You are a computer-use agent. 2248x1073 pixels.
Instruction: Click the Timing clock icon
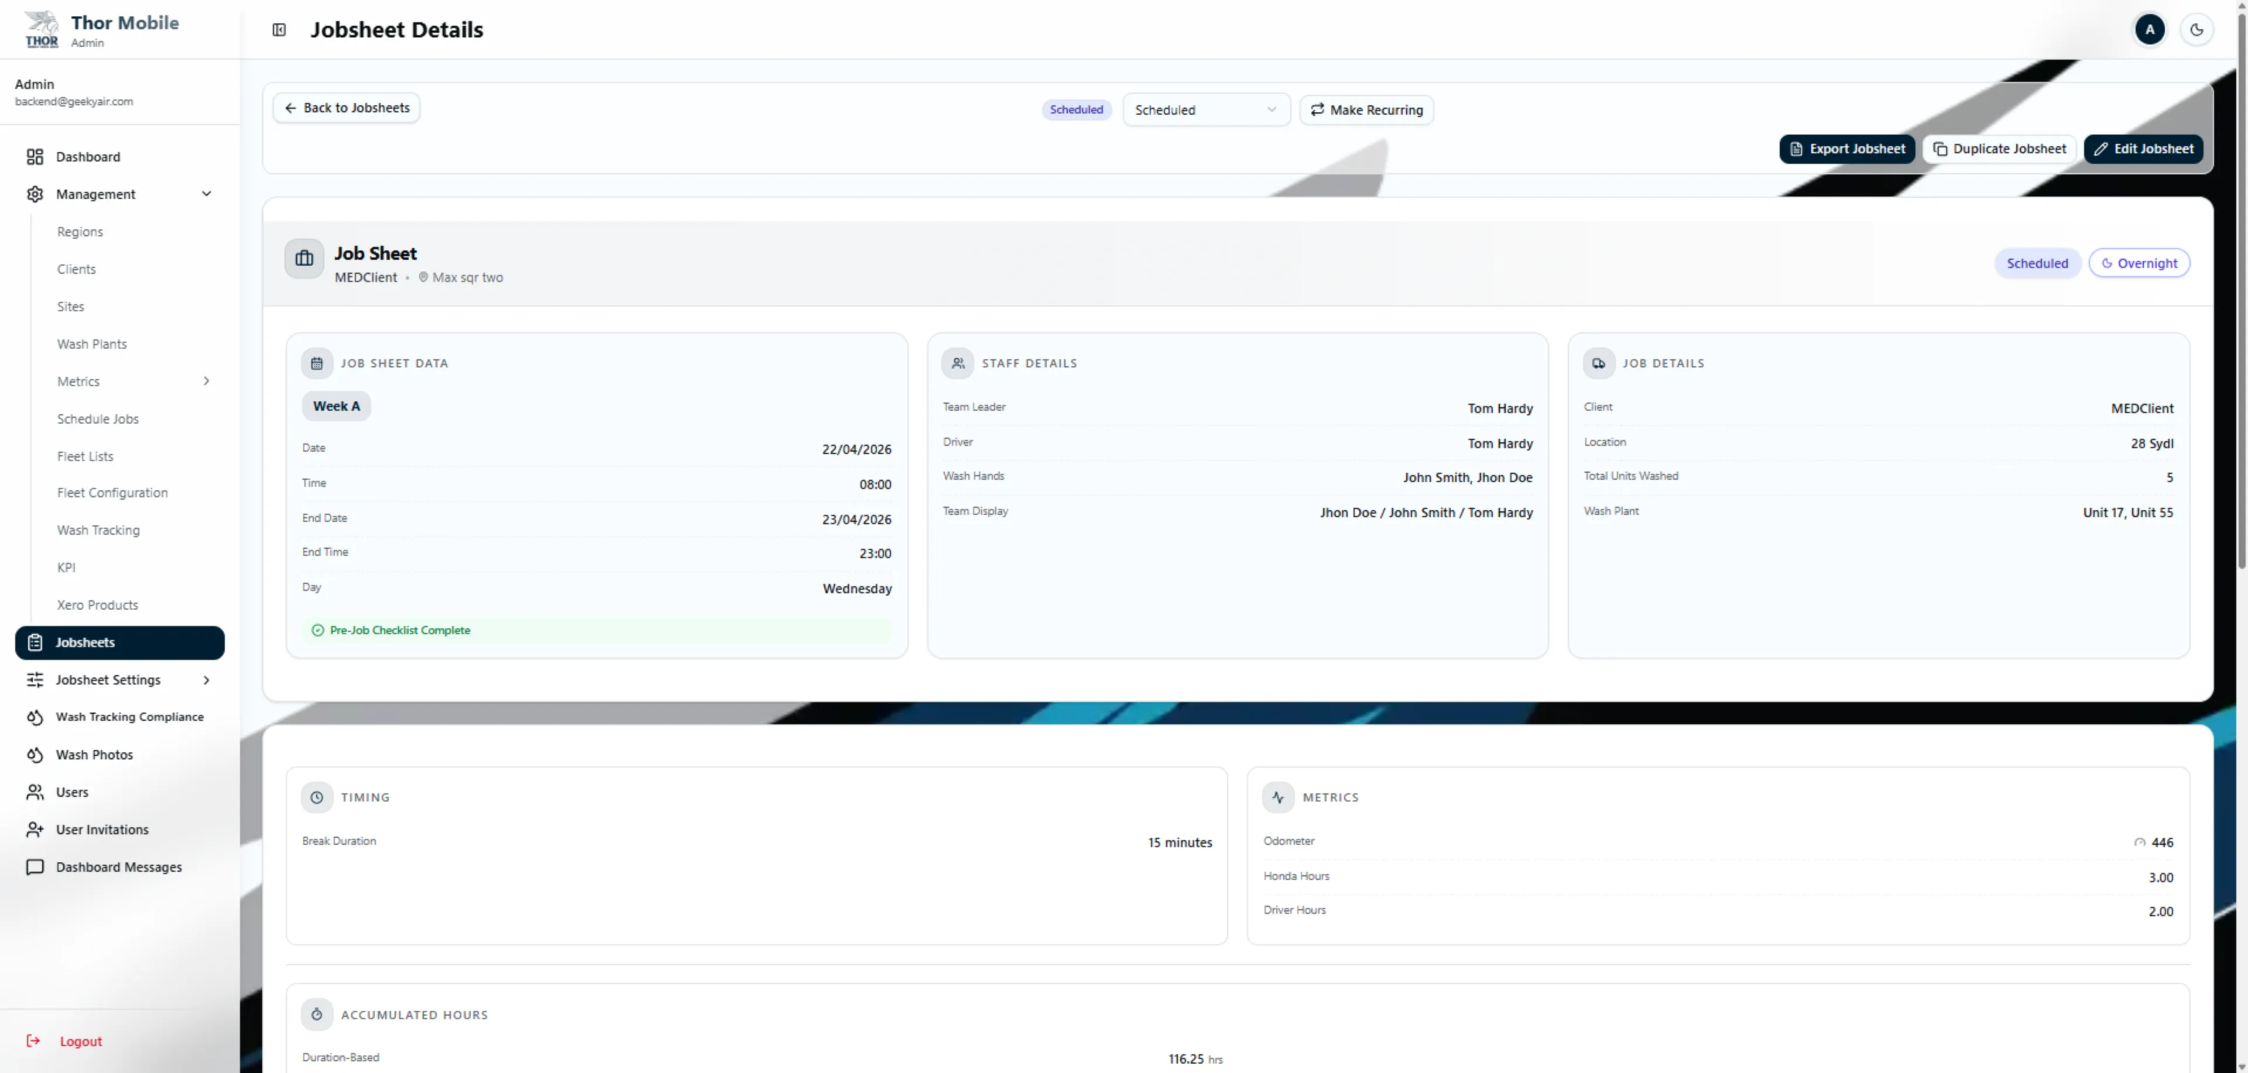pos(317,797)
